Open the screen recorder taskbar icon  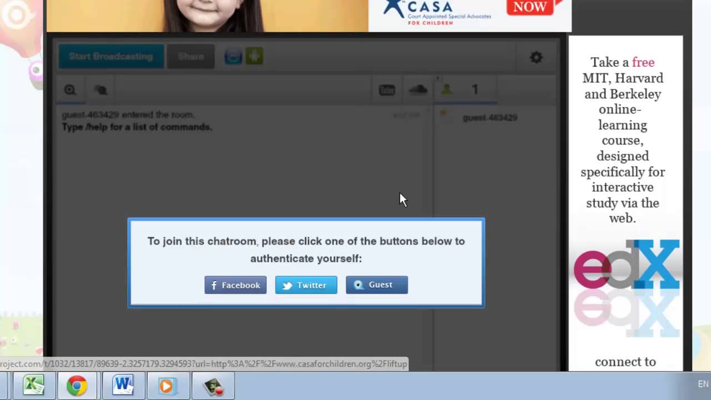coord(213,386)
